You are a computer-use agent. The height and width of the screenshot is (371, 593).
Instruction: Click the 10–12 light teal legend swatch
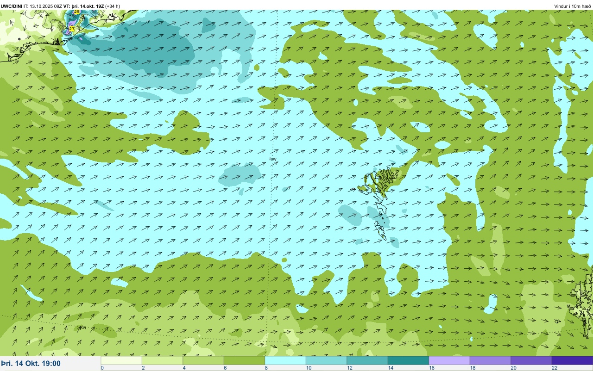click(x=326, y=360)
